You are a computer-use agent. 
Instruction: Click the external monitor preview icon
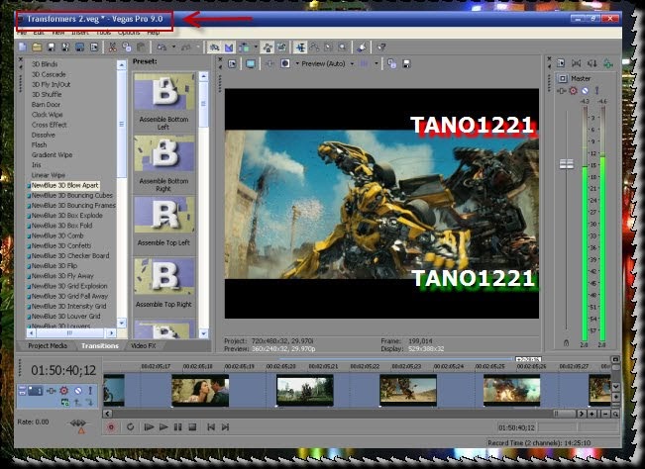(x=251, y=63)
